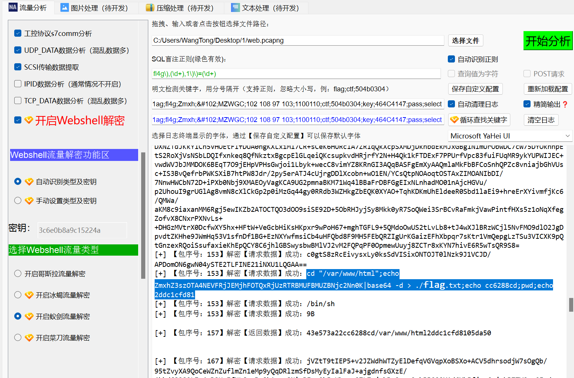
Task: Click the picture icon on 图片处理 tab
Action: click(x=64, y=7)
